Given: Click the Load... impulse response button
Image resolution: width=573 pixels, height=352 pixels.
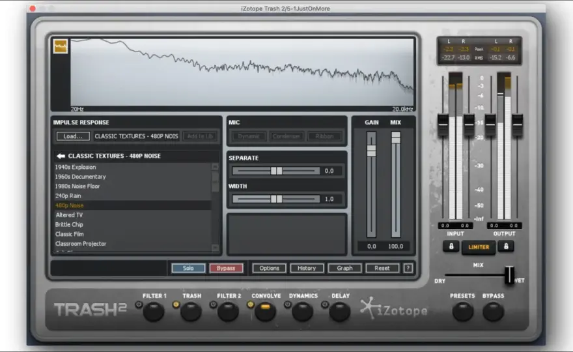Looking at the screenshot, I should click(73, 136).
